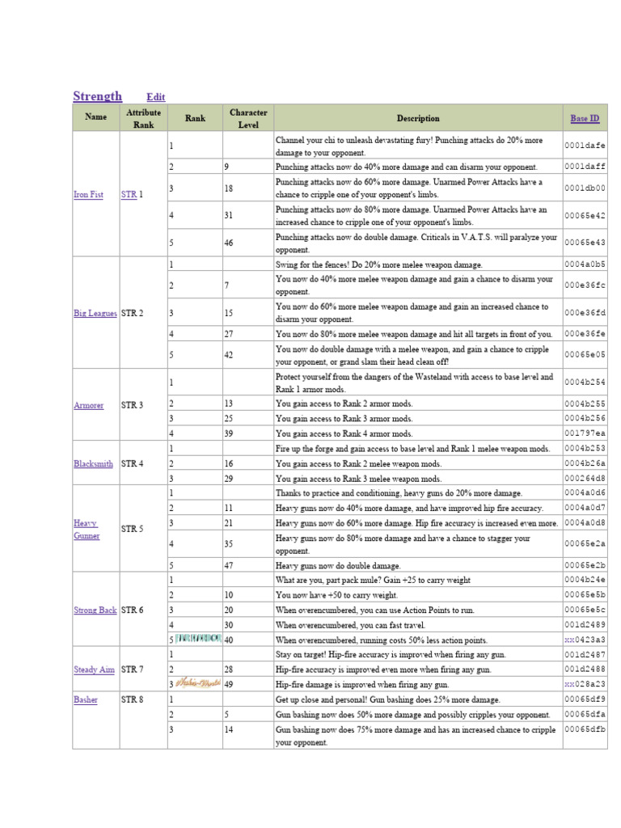Select base ID 00065dfb
The width and height of the screenshot is (621, 828).
[585, 729]
